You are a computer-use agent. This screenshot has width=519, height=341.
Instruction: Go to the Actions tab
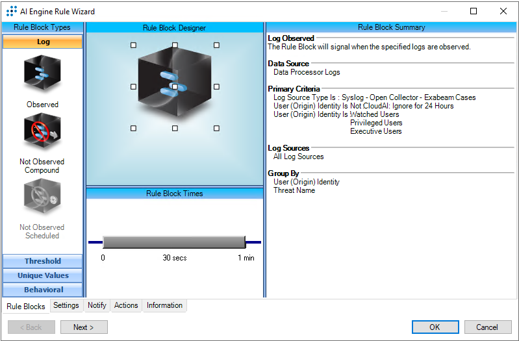(x=126, y=305)
